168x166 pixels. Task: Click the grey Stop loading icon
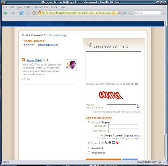coord(28,13)
